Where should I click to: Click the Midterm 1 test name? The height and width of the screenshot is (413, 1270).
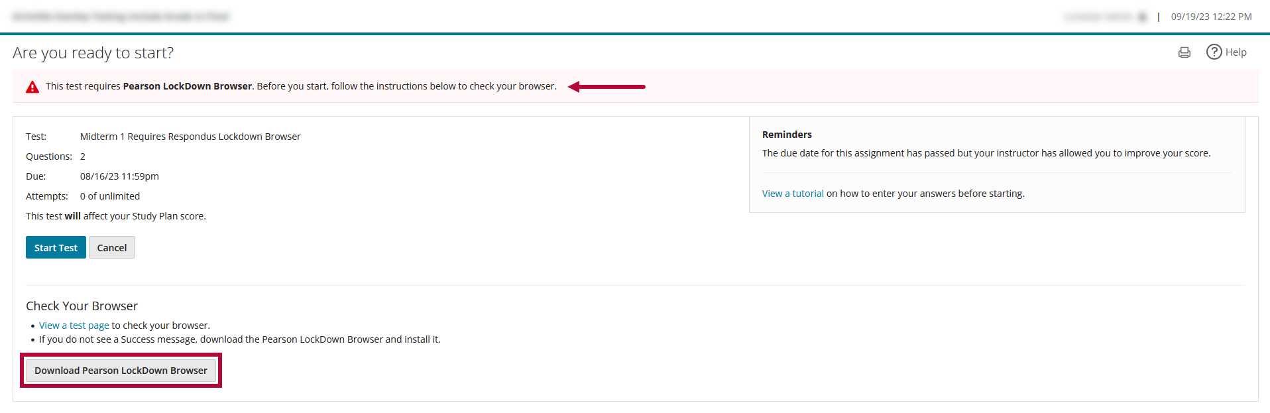click(x=190, y=137)
